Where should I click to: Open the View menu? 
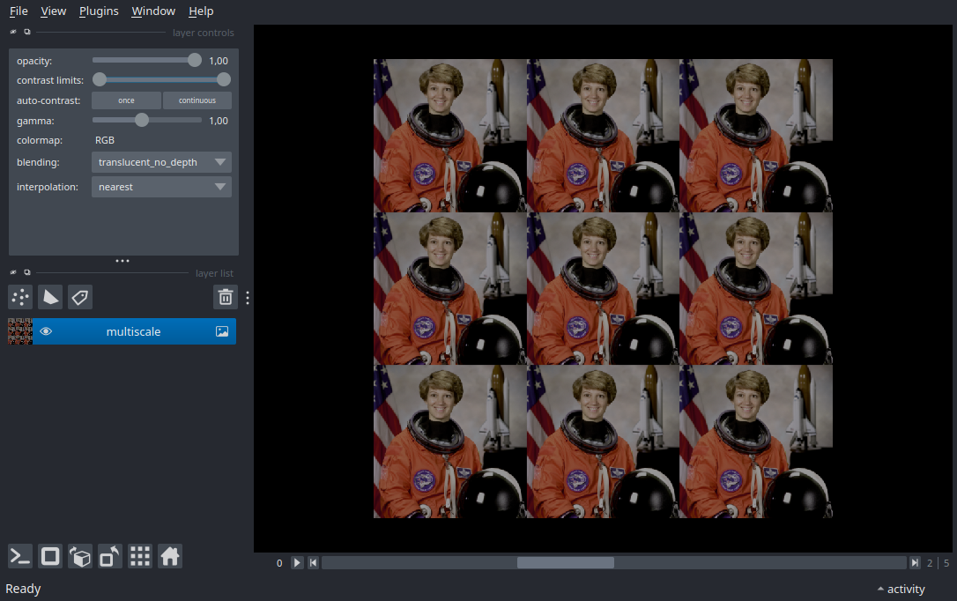[53, 11]
